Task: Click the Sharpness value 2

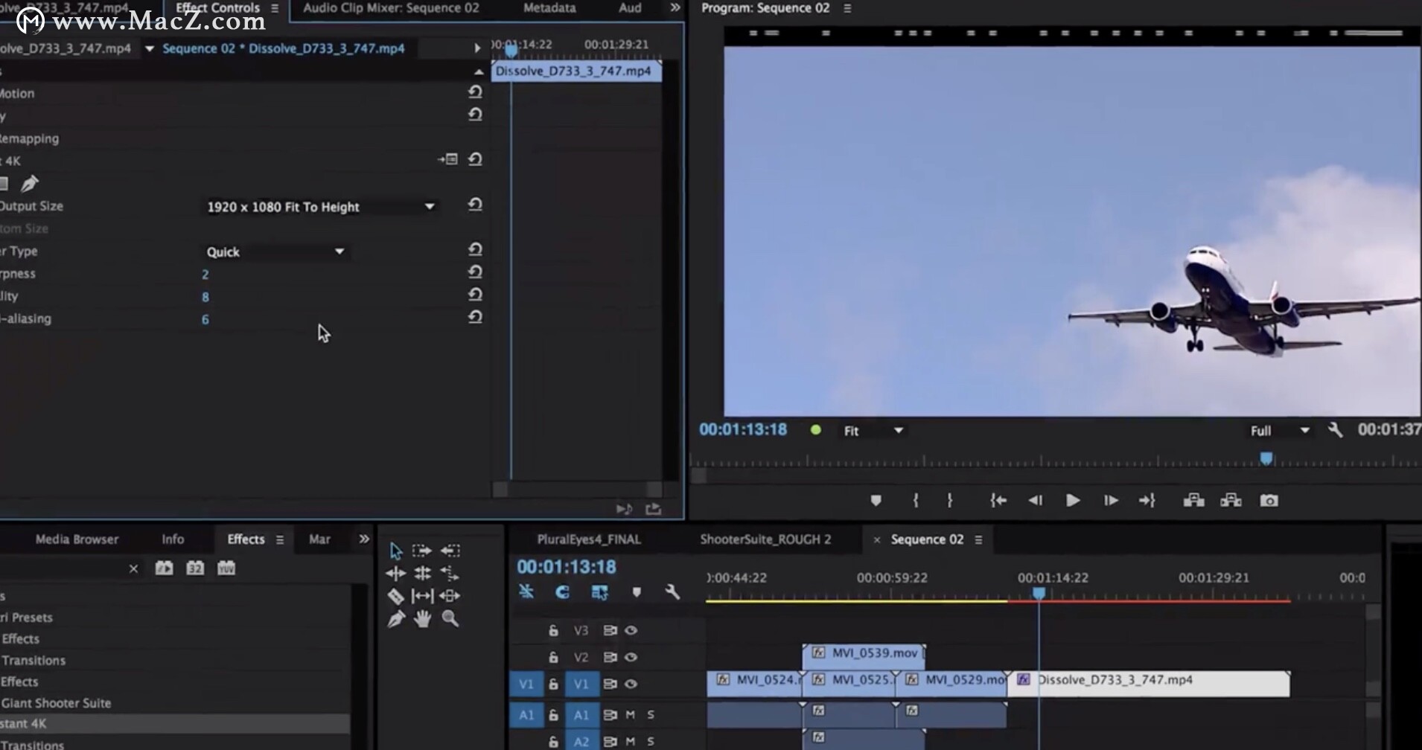Action: click(205, 275)
